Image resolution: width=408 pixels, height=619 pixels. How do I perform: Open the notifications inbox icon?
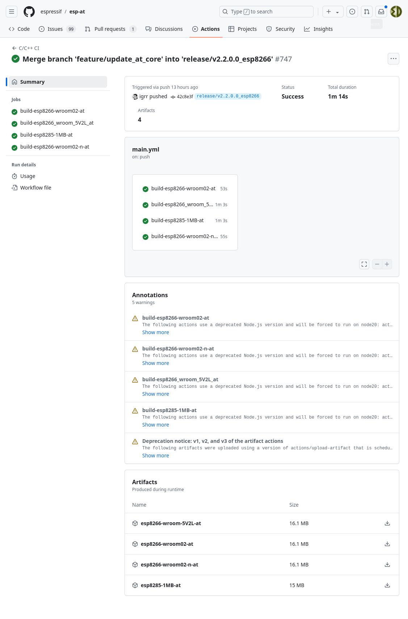[381, 12]
